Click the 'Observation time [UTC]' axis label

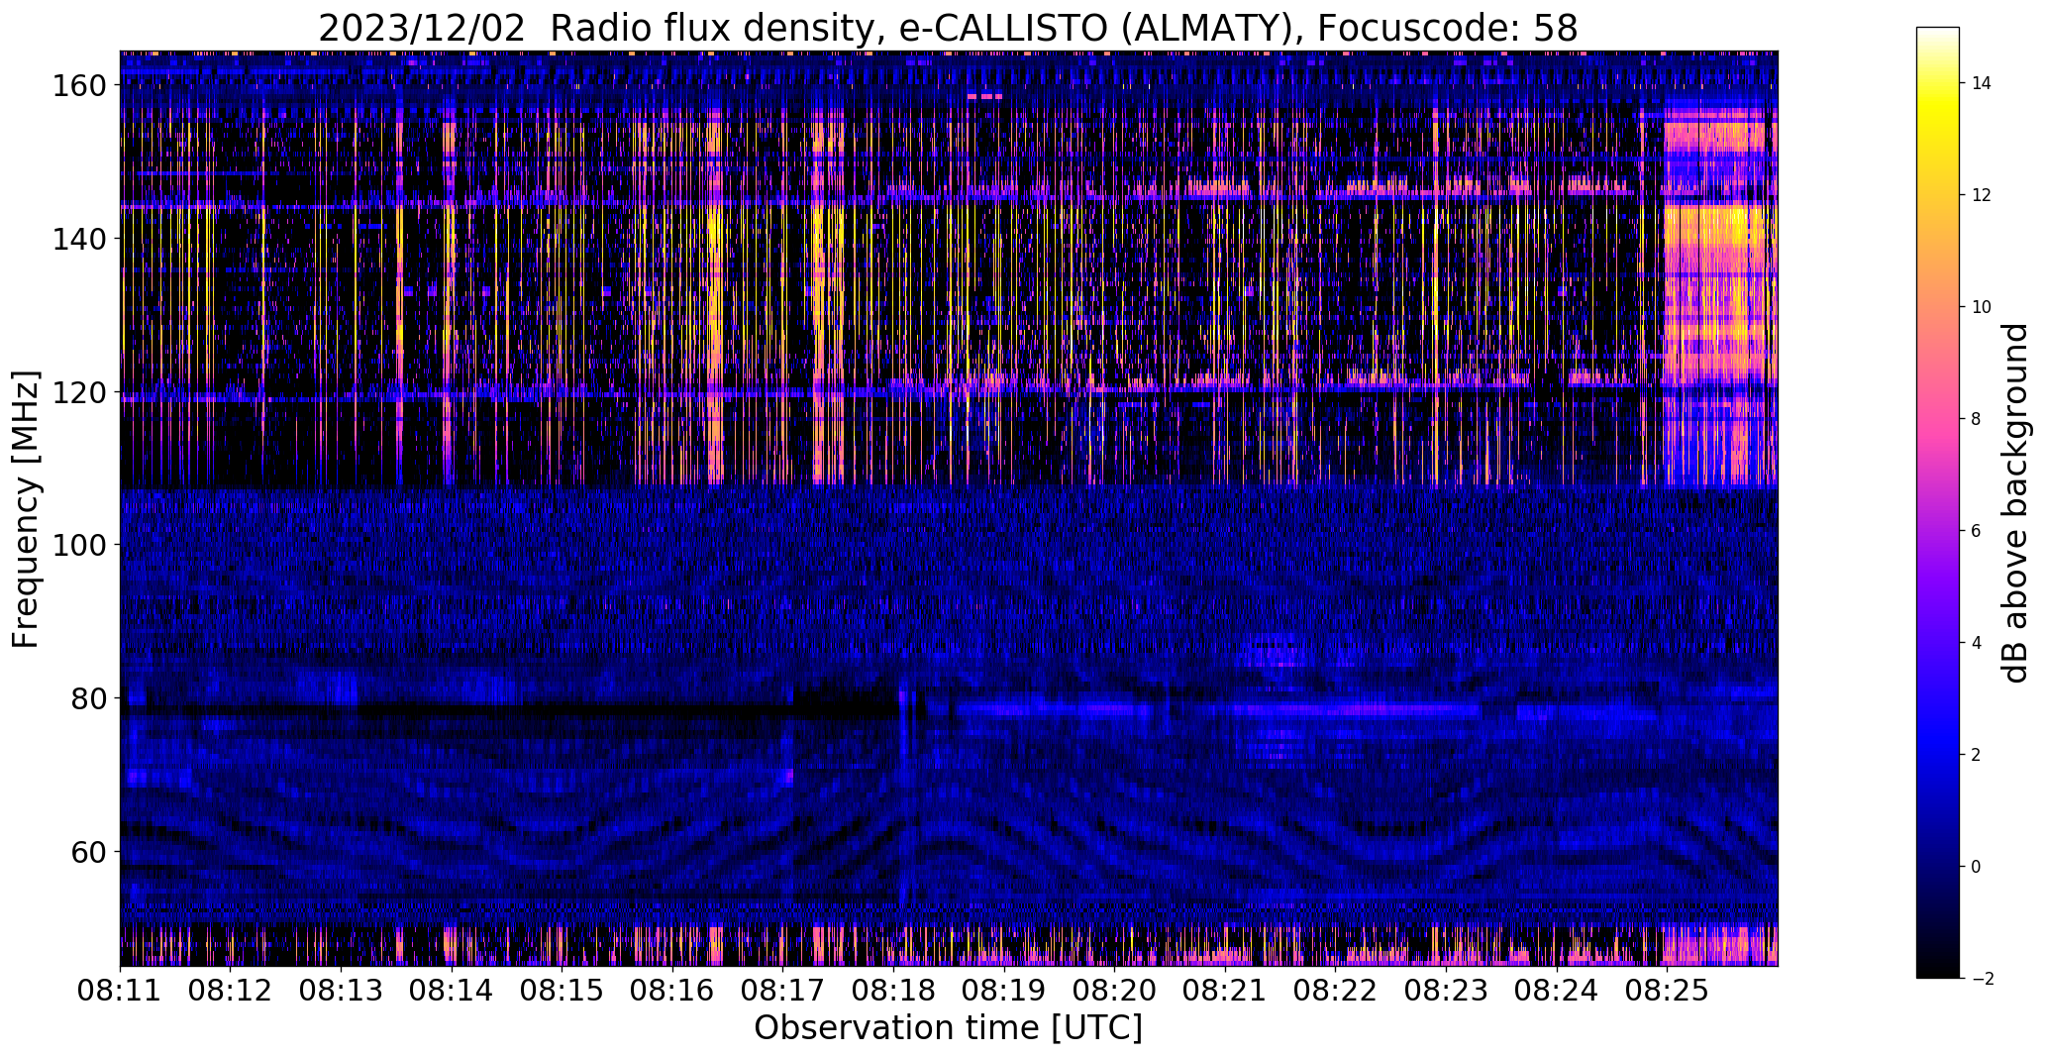[x=948, y=1028]
